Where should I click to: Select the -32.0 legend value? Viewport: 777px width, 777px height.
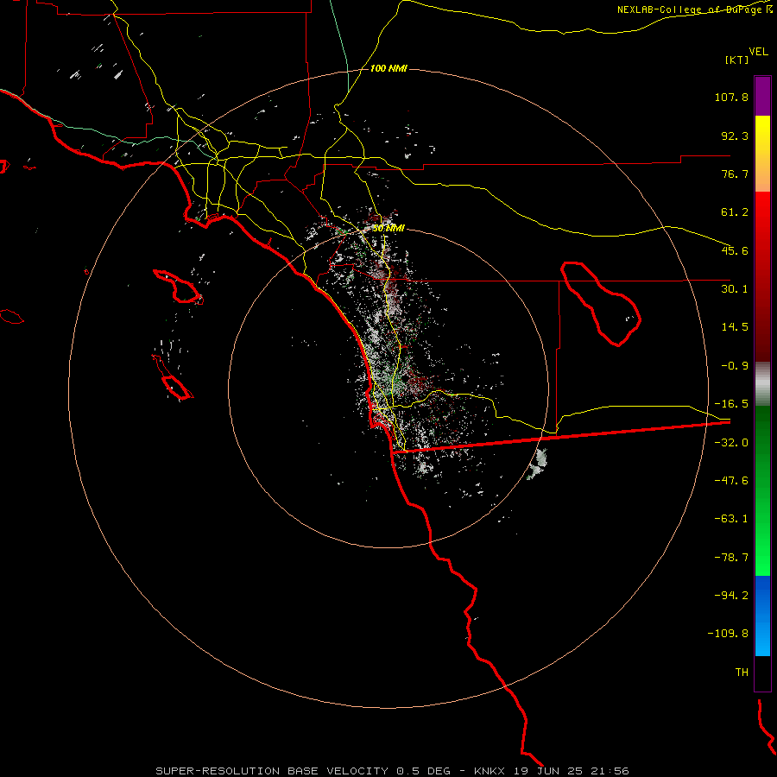(731, 443)
